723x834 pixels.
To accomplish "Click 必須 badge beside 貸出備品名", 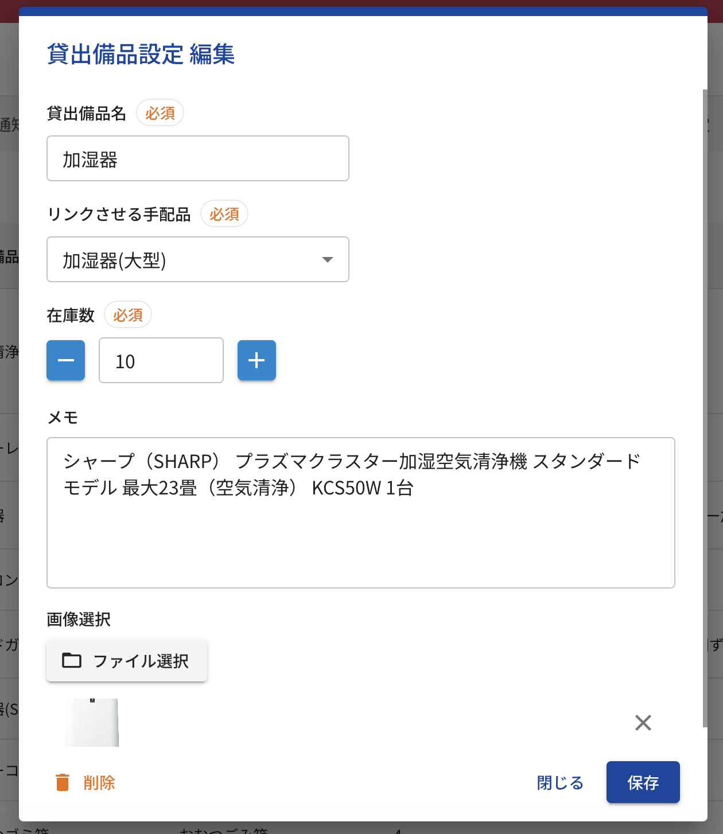I will (160, 113).
